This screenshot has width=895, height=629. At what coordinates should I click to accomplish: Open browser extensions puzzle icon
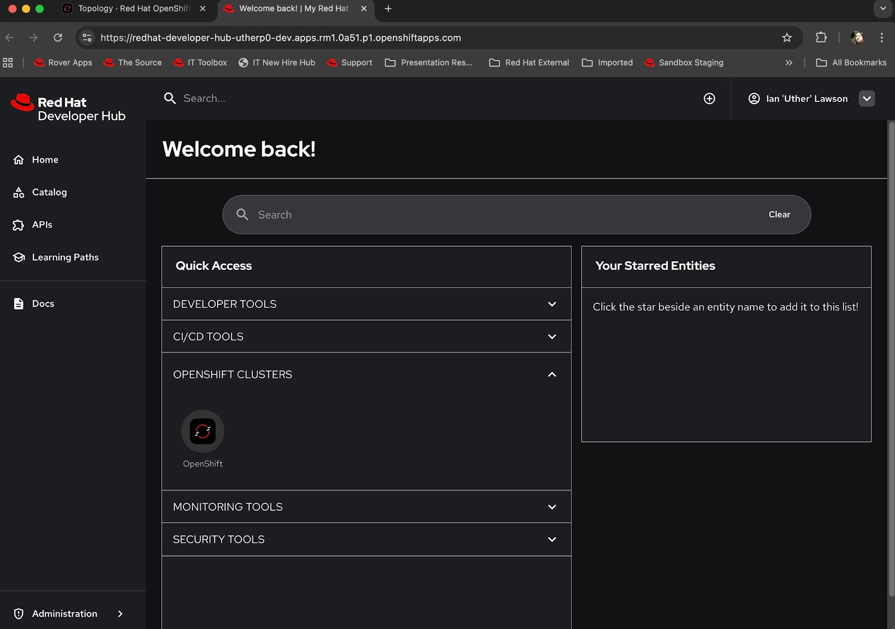821,37
